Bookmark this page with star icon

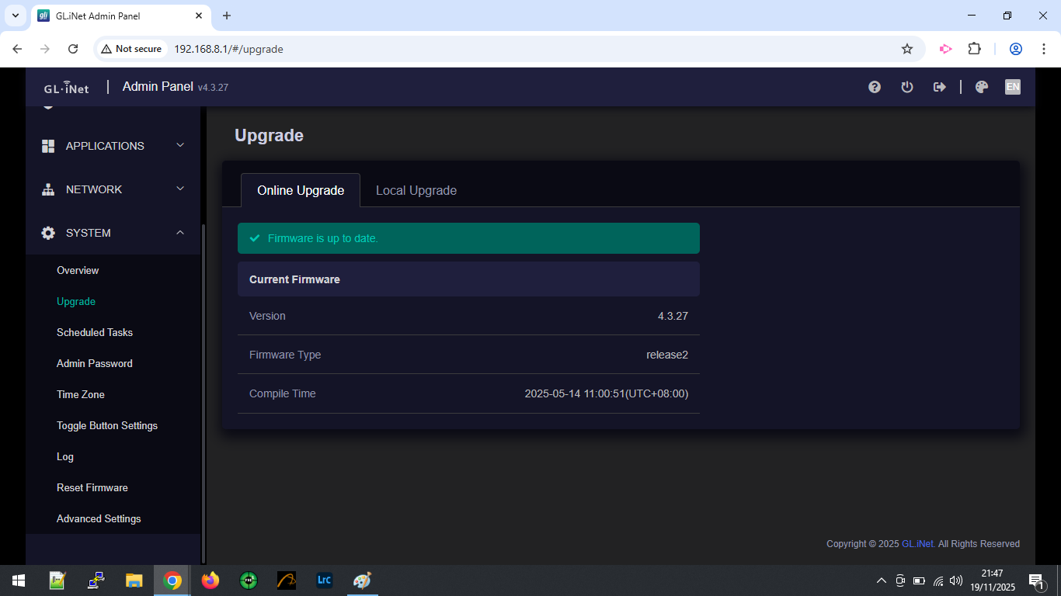coord(906,49)
